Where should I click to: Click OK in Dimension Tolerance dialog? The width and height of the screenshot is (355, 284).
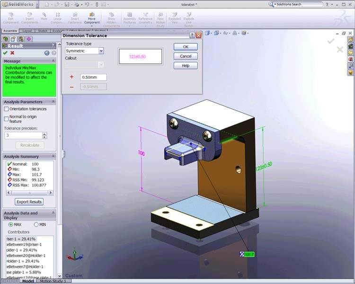point(186,47)
